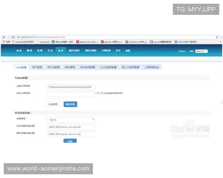Click the blue button below storage paths
223x178 pixels.
[x=70, y=141]
